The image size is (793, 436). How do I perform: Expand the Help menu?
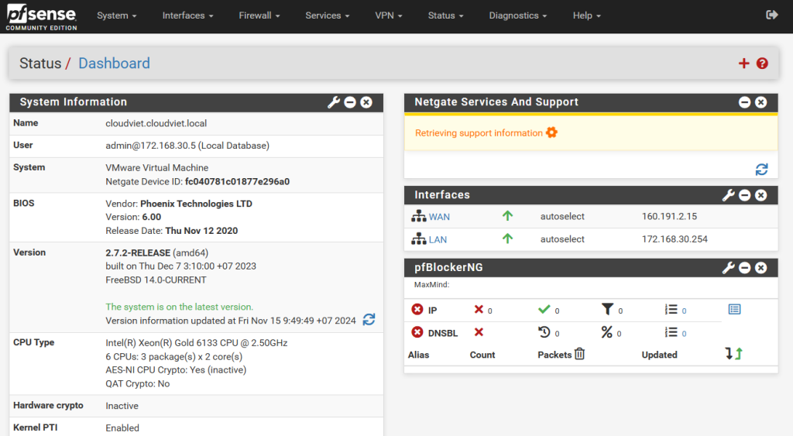587,15
